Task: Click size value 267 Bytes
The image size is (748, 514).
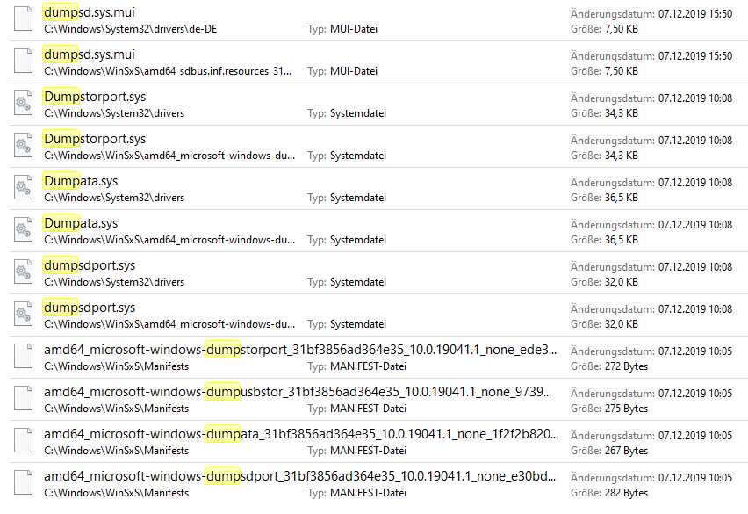Action: point(626,451)
